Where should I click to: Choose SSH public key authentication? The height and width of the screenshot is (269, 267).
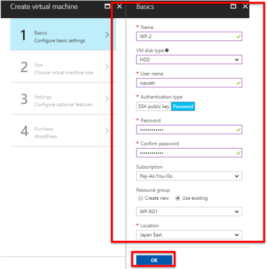click(x=154, y=106)
